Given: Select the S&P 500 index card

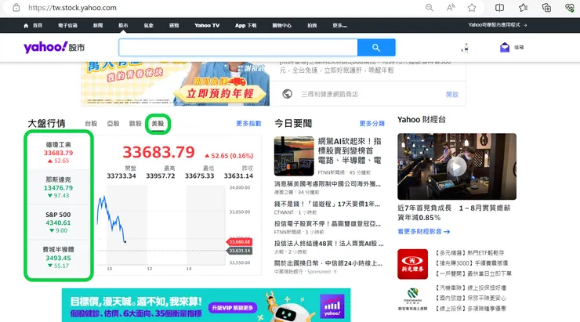Looking at the screenshot, I should click(x=59, y=223).
